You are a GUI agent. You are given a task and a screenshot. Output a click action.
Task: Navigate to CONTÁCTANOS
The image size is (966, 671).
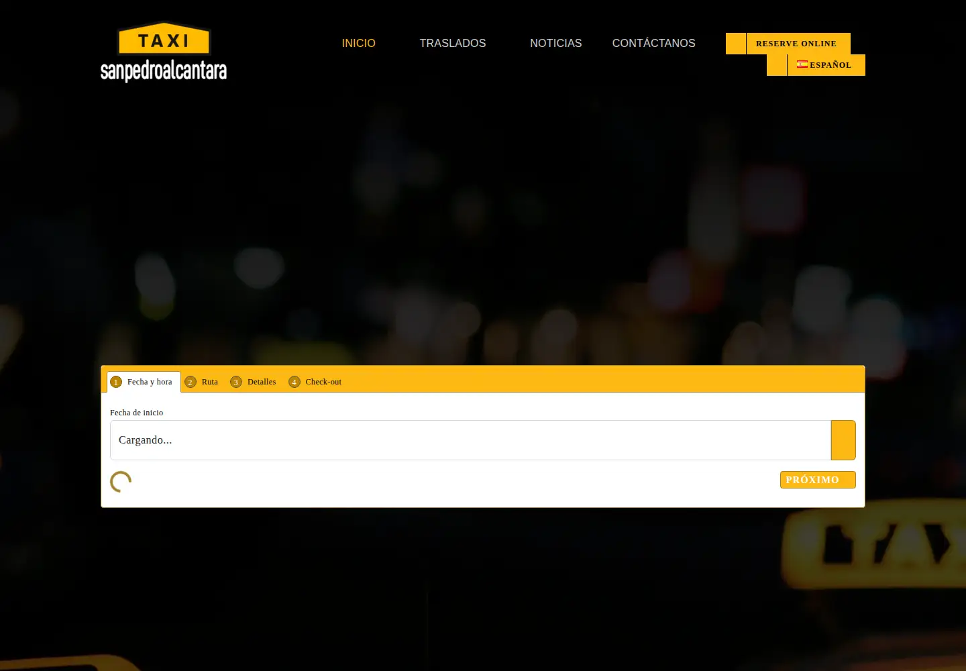coord(654,43)
